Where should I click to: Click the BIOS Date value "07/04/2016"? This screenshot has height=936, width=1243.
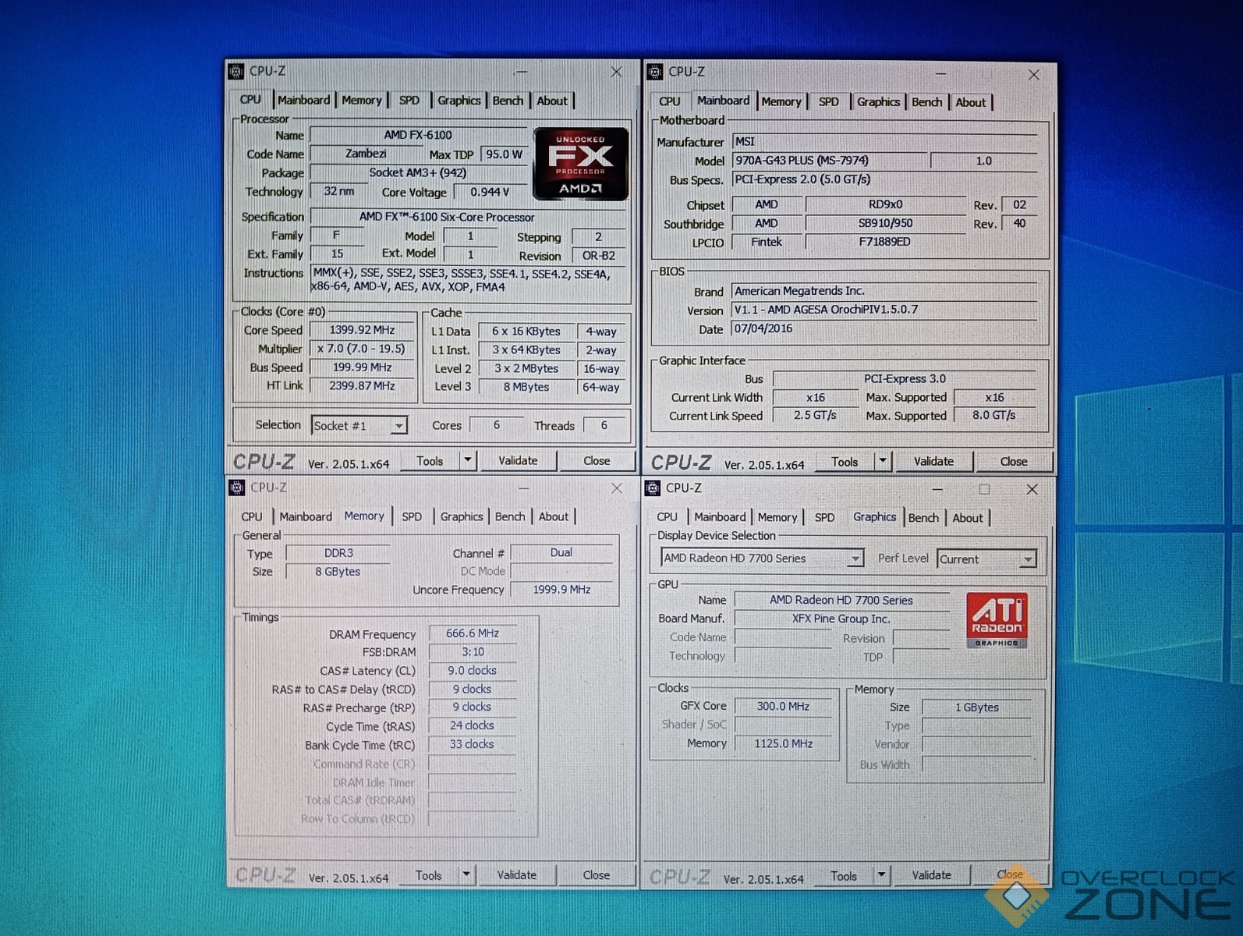884,328
